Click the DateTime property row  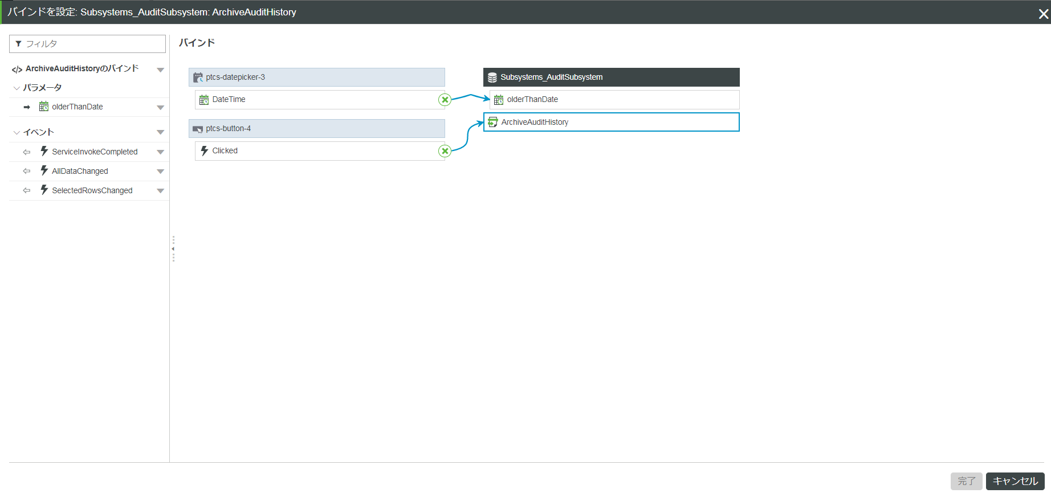point(320,100)
